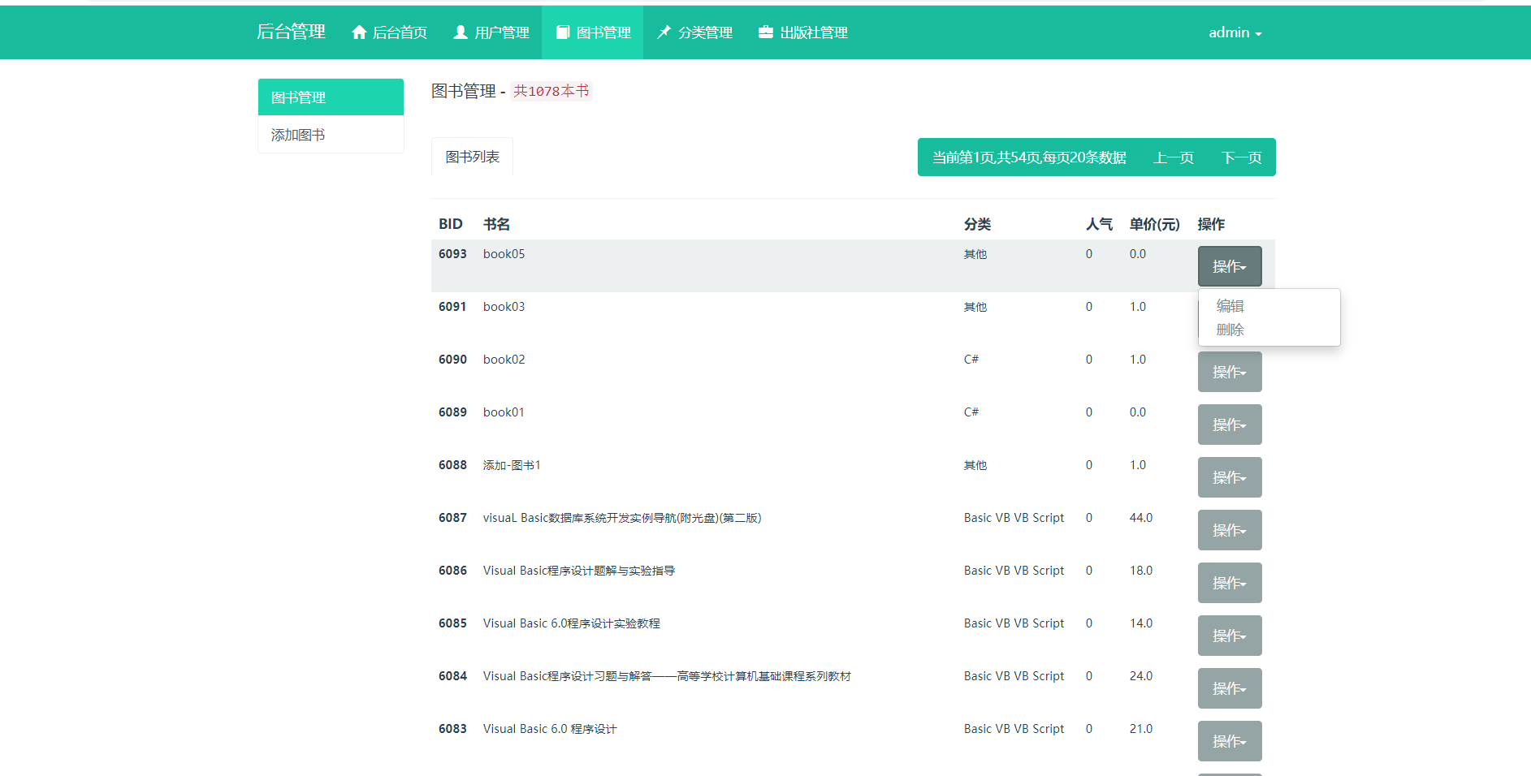Click the book icon beside 图书管理
Image resolution: width=1531 pixels, height=776 pixels.
pyautogui.click(x=562, y=32)
